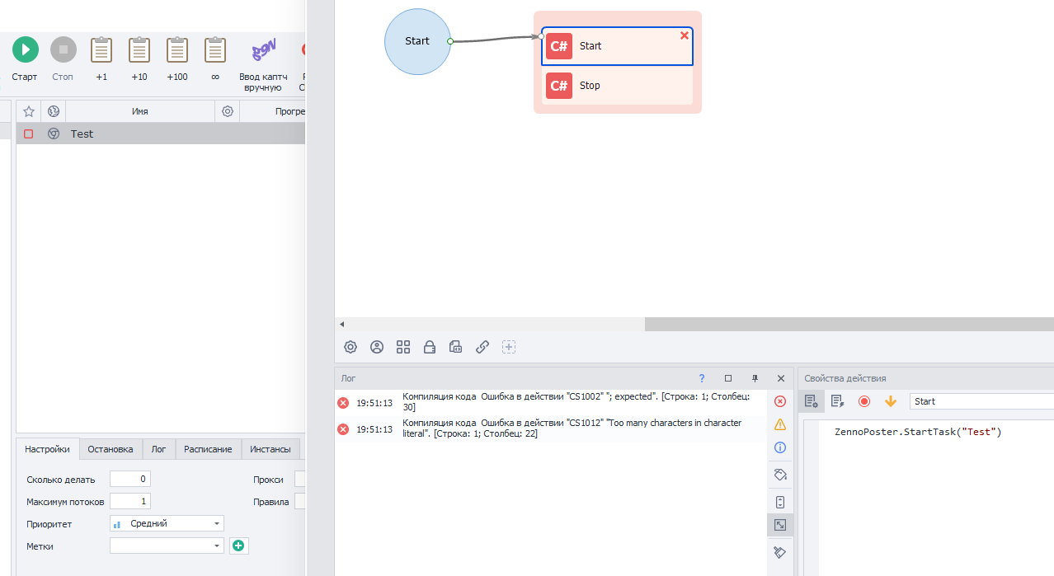This screenshot has width=1054, height=576.
Task: Toggle red square status of Test task
Action: click(29, 133)
